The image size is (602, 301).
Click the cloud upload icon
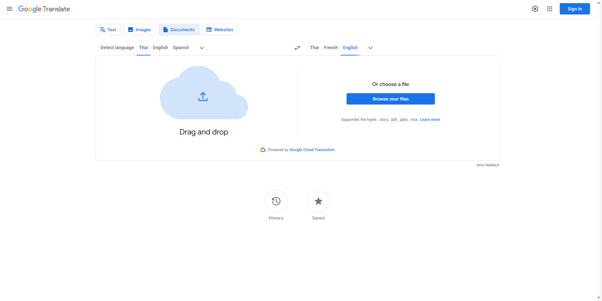tap(203, 97)
